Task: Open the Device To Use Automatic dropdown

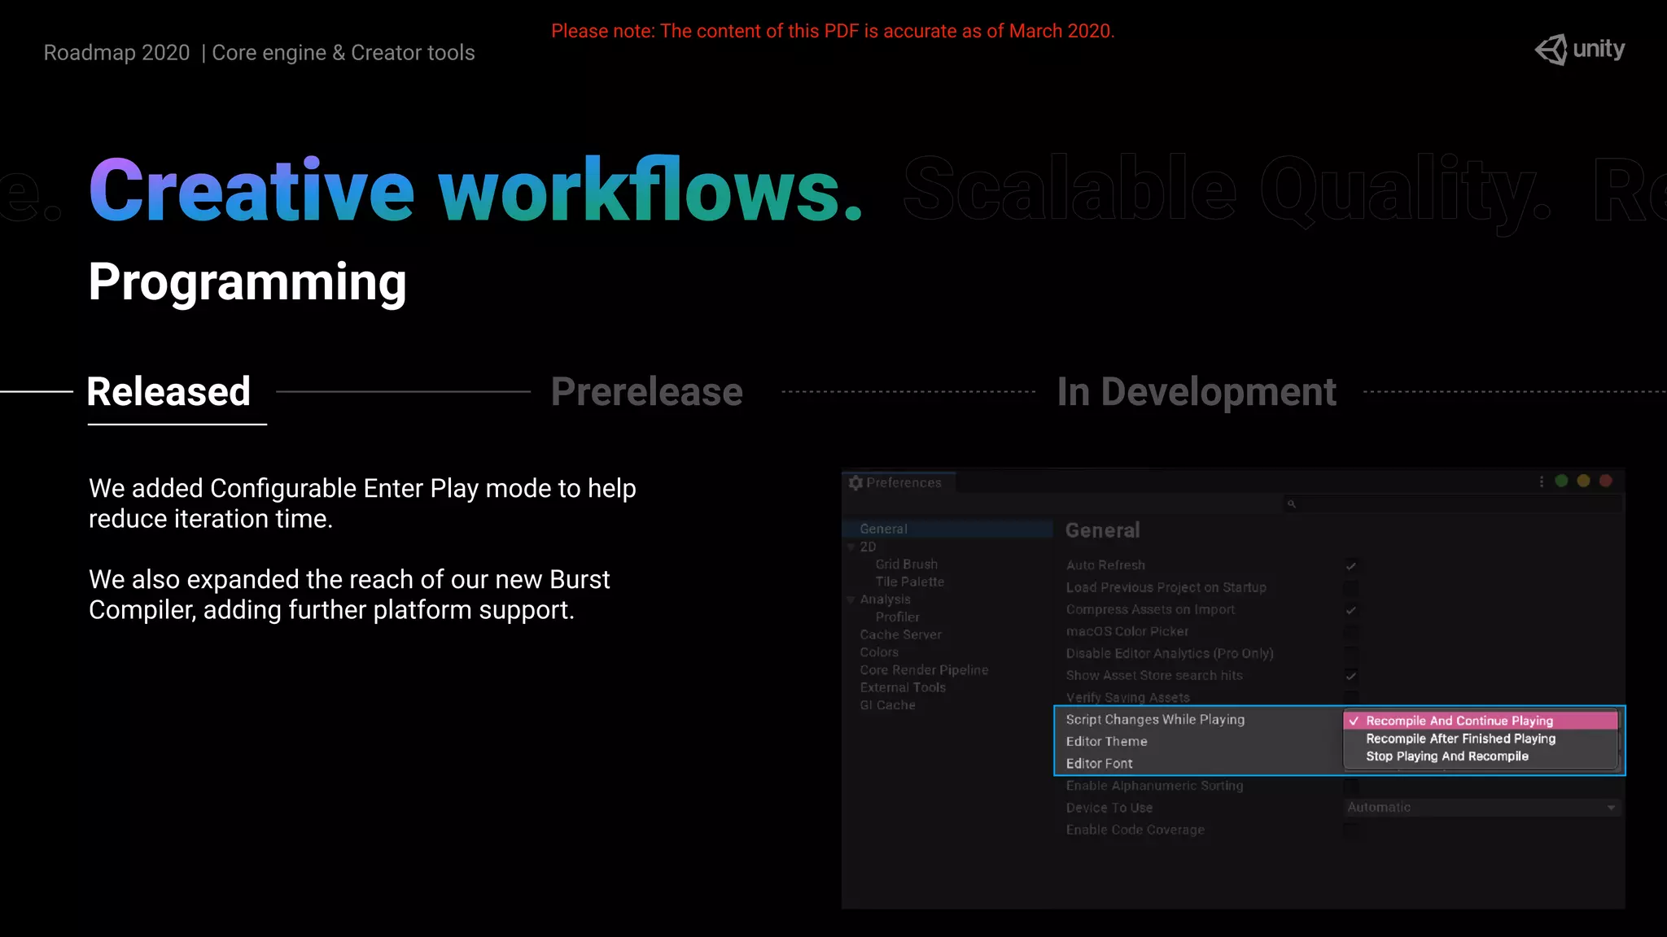Action: (x=1481, y=808)
